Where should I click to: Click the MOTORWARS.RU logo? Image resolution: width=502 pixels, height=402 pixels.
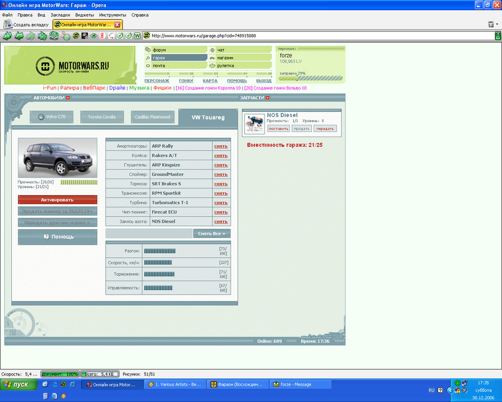point(72,66)
